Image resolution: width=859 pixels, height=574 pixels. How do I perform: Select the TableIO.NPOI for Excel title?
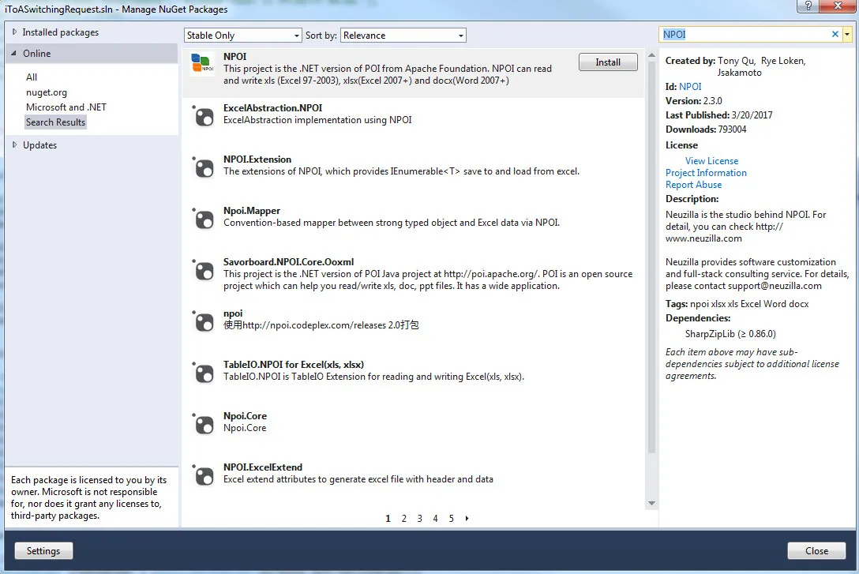point(293,364)
